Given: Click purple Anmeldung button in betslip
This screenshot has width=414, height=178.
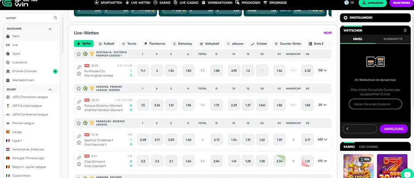Looking at the screenshot, I should [x=394, y=129].
